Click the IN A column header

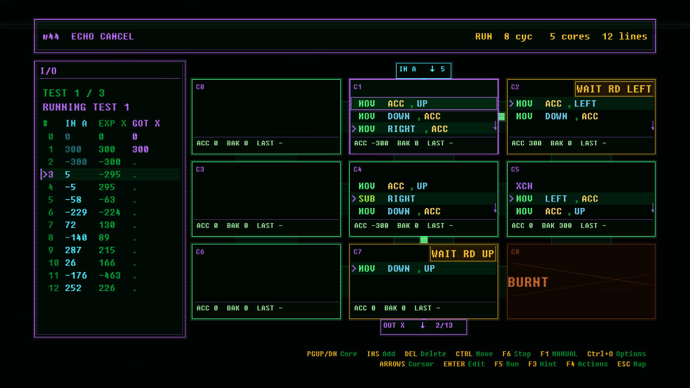tap(76, 123)
